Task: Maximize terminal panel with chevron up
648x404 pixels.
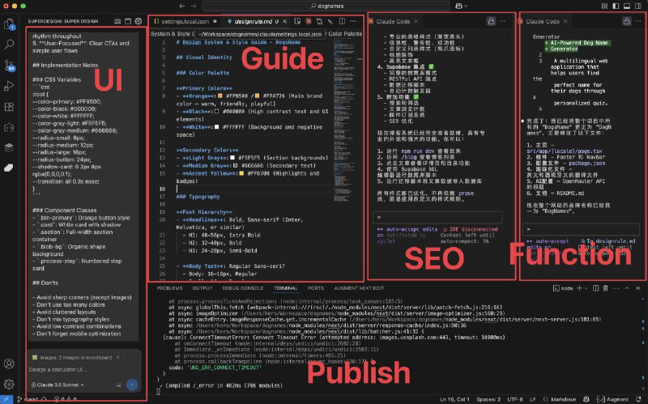Action: pyautogui.click(x=627, y=288)
